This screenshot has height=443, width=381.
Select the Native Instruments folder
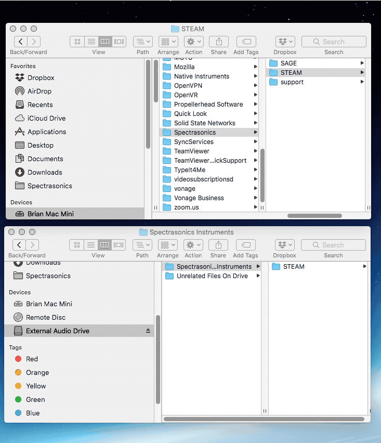click(x=209, y=76)
